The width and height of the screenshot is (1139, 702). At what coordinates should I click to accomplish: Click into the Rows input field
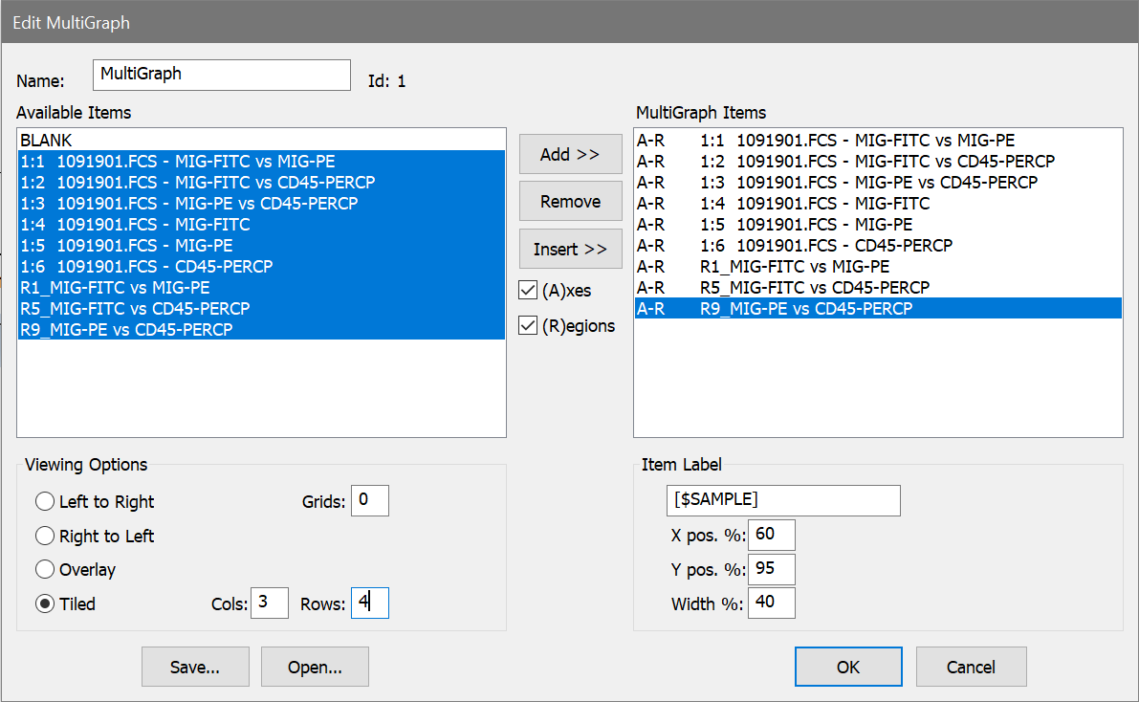click(370, 603)
